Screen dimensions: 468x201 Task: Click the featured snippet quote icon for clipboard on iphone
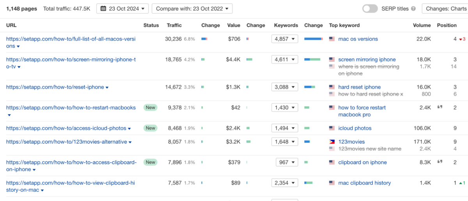(440, 162)
